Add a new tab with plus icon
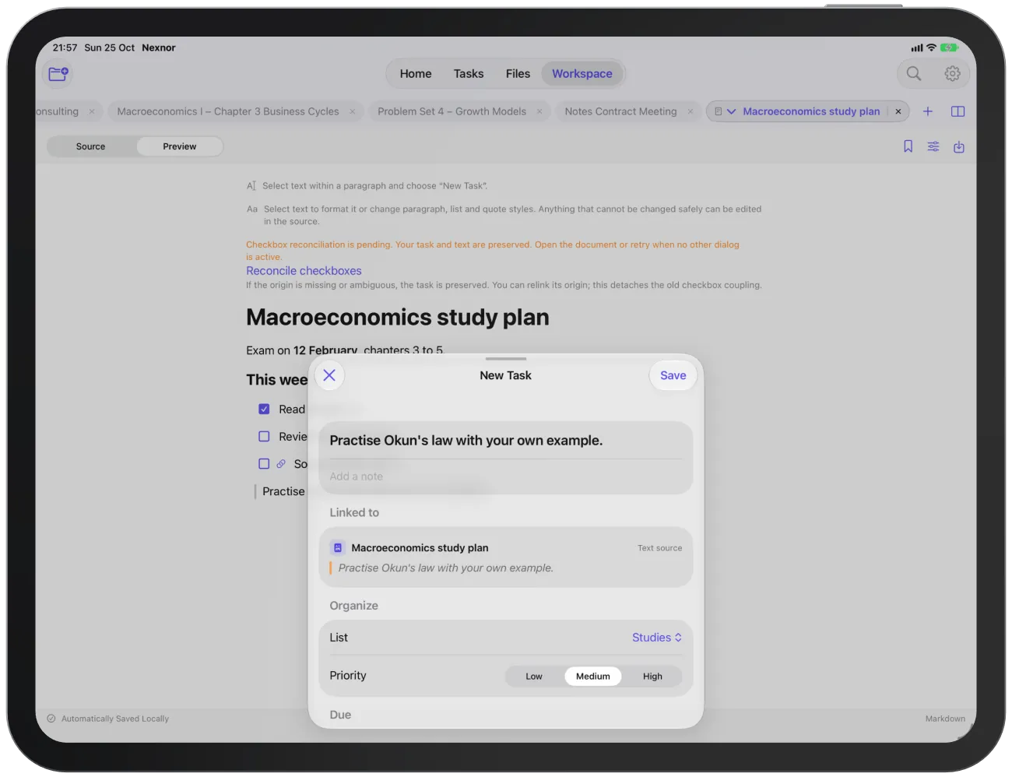Image resolution: width=1012 pixels, height=777 pixels. [x=928, y=111]
